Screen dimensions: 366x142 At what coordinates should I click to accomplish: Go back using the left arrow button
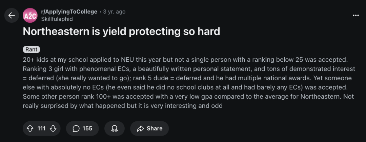click(12, 15)
